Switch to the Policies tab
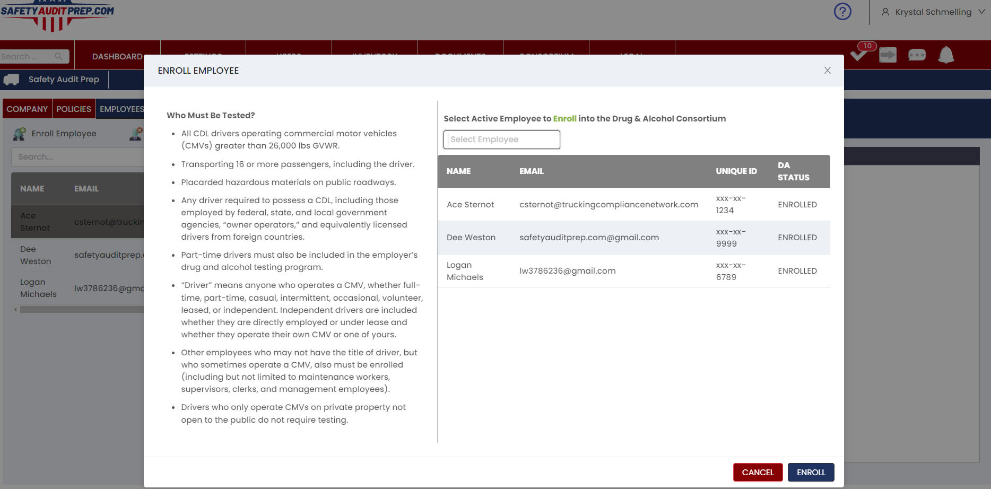 click(74, 109)
